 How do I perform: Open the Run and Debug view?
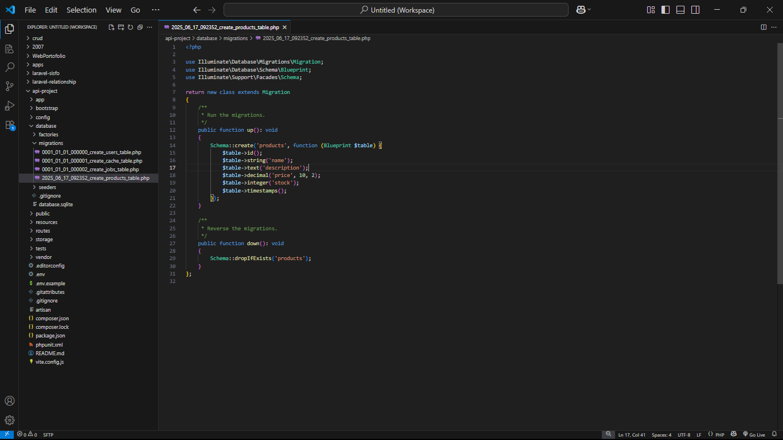click(9, 105)
